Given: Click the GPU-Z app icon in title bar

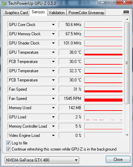Looking at the screenshot, I should [x=4, y=3].
